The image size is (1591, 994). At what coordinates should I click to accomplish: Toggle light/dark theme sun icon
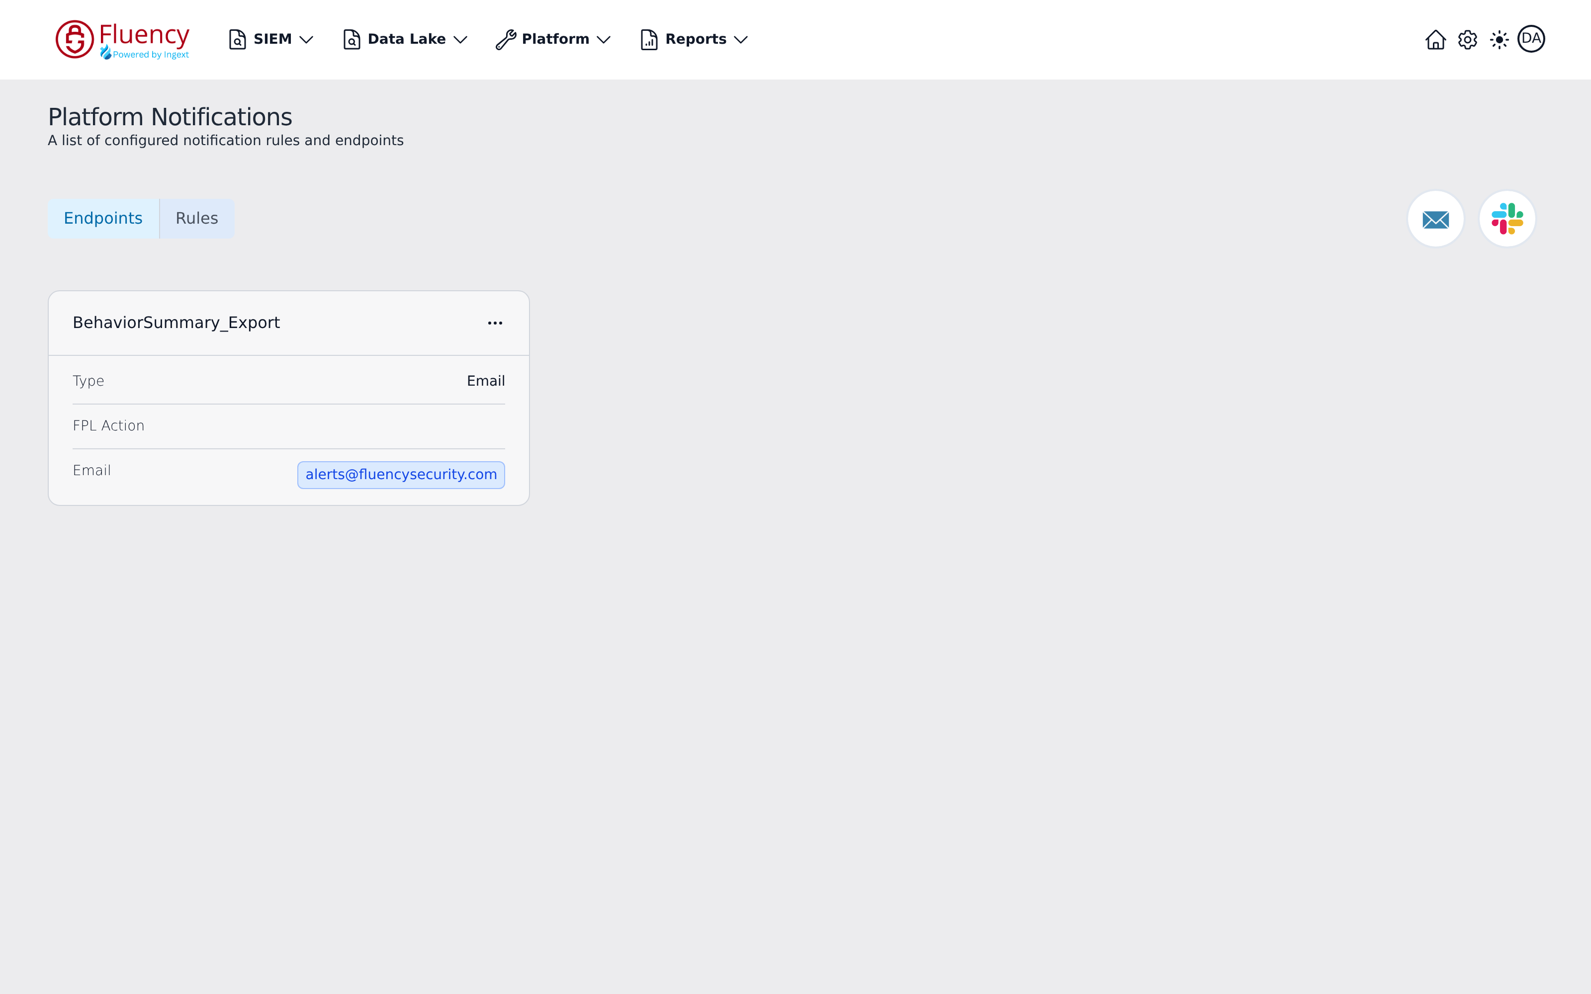1499,39
